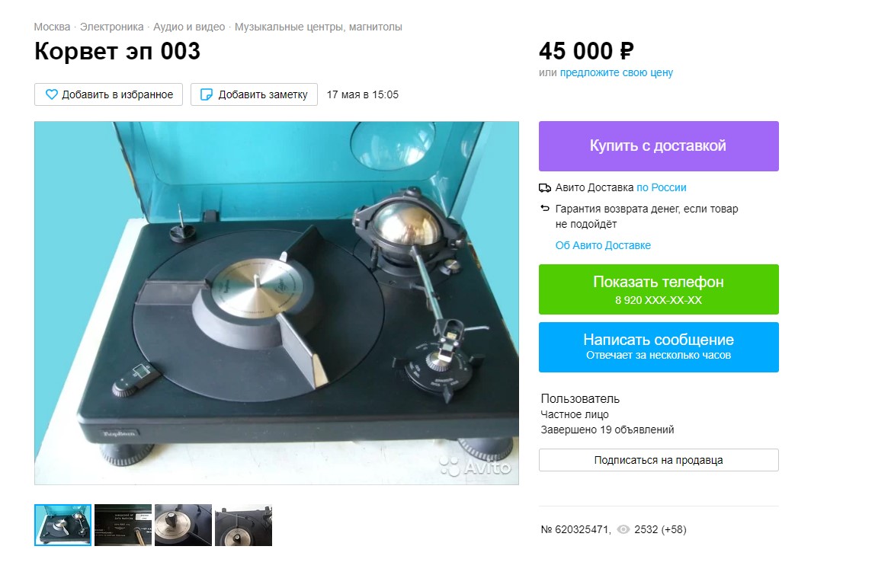This screenshot has height=575, width=875.
Task: Click the note icon beside Добавить заметку
Action: pyautogui.click(x=207, y=94)
